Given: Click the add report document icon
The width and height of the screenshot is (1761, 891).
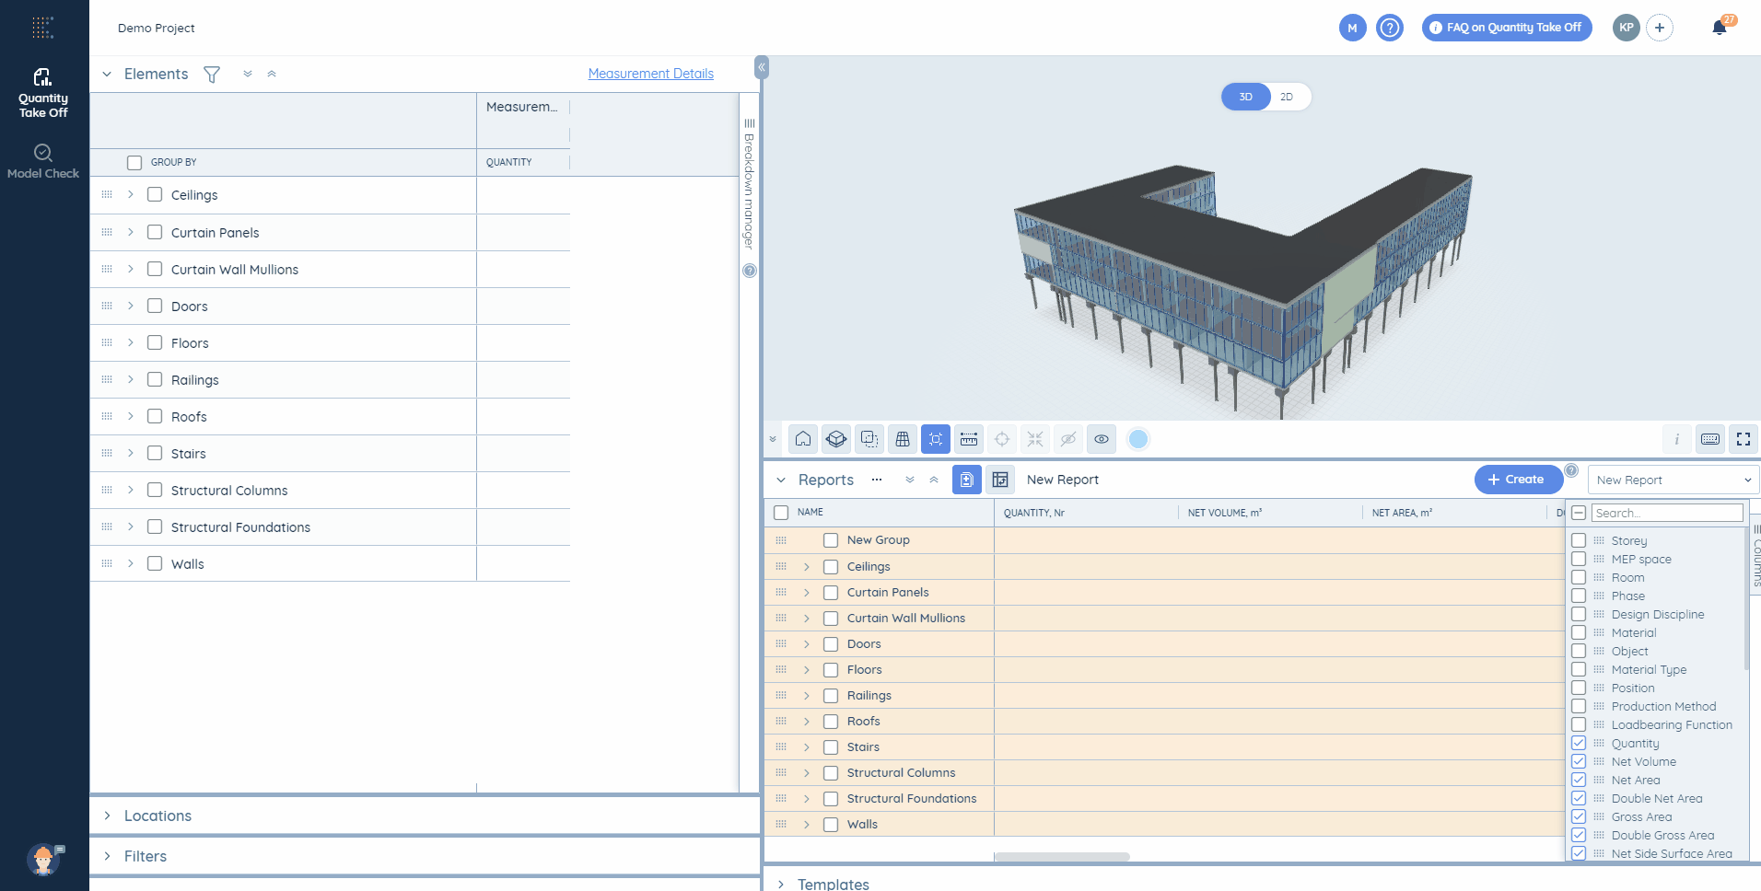Looking at the screenshot, I should pos(967,480).
